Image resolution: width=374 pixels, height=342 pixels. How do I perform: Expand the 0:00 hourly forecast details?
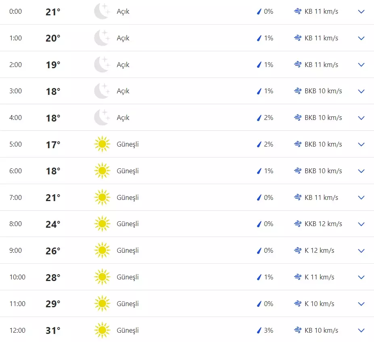pyautogui.click(x=361, y=12)
